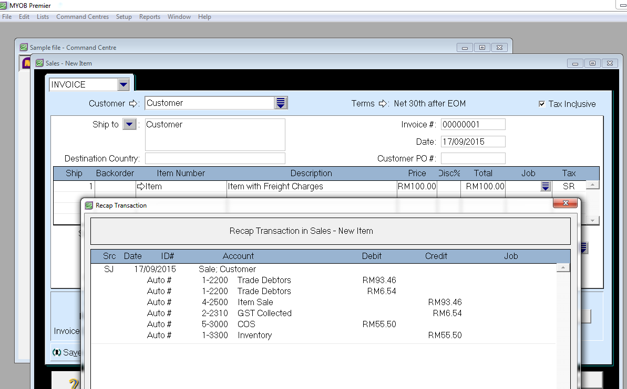Open the INVOICE layout dropdown
627x389 pixels.
pyautogui.click(x=123, y=84)
